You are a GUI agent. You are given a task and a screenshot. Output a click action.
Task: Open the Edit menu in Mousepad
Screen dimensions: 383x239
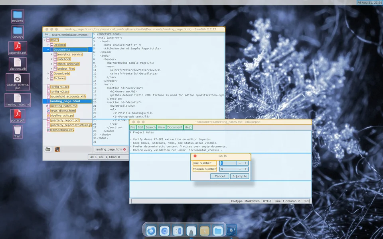pyautogui.click(x=140, y=127)
